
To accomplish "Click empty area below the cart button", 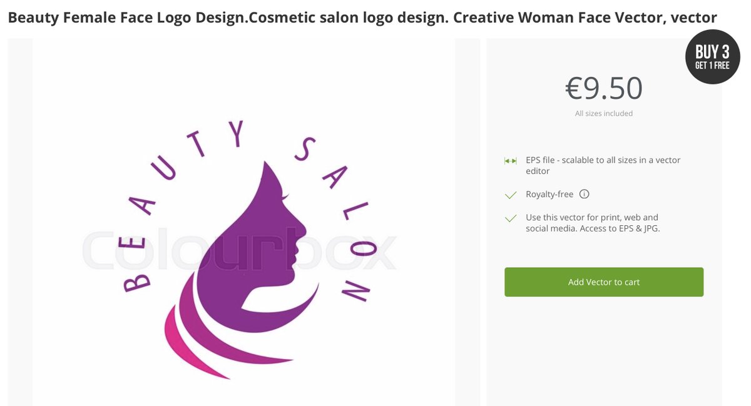I will (x=604, y=350).
